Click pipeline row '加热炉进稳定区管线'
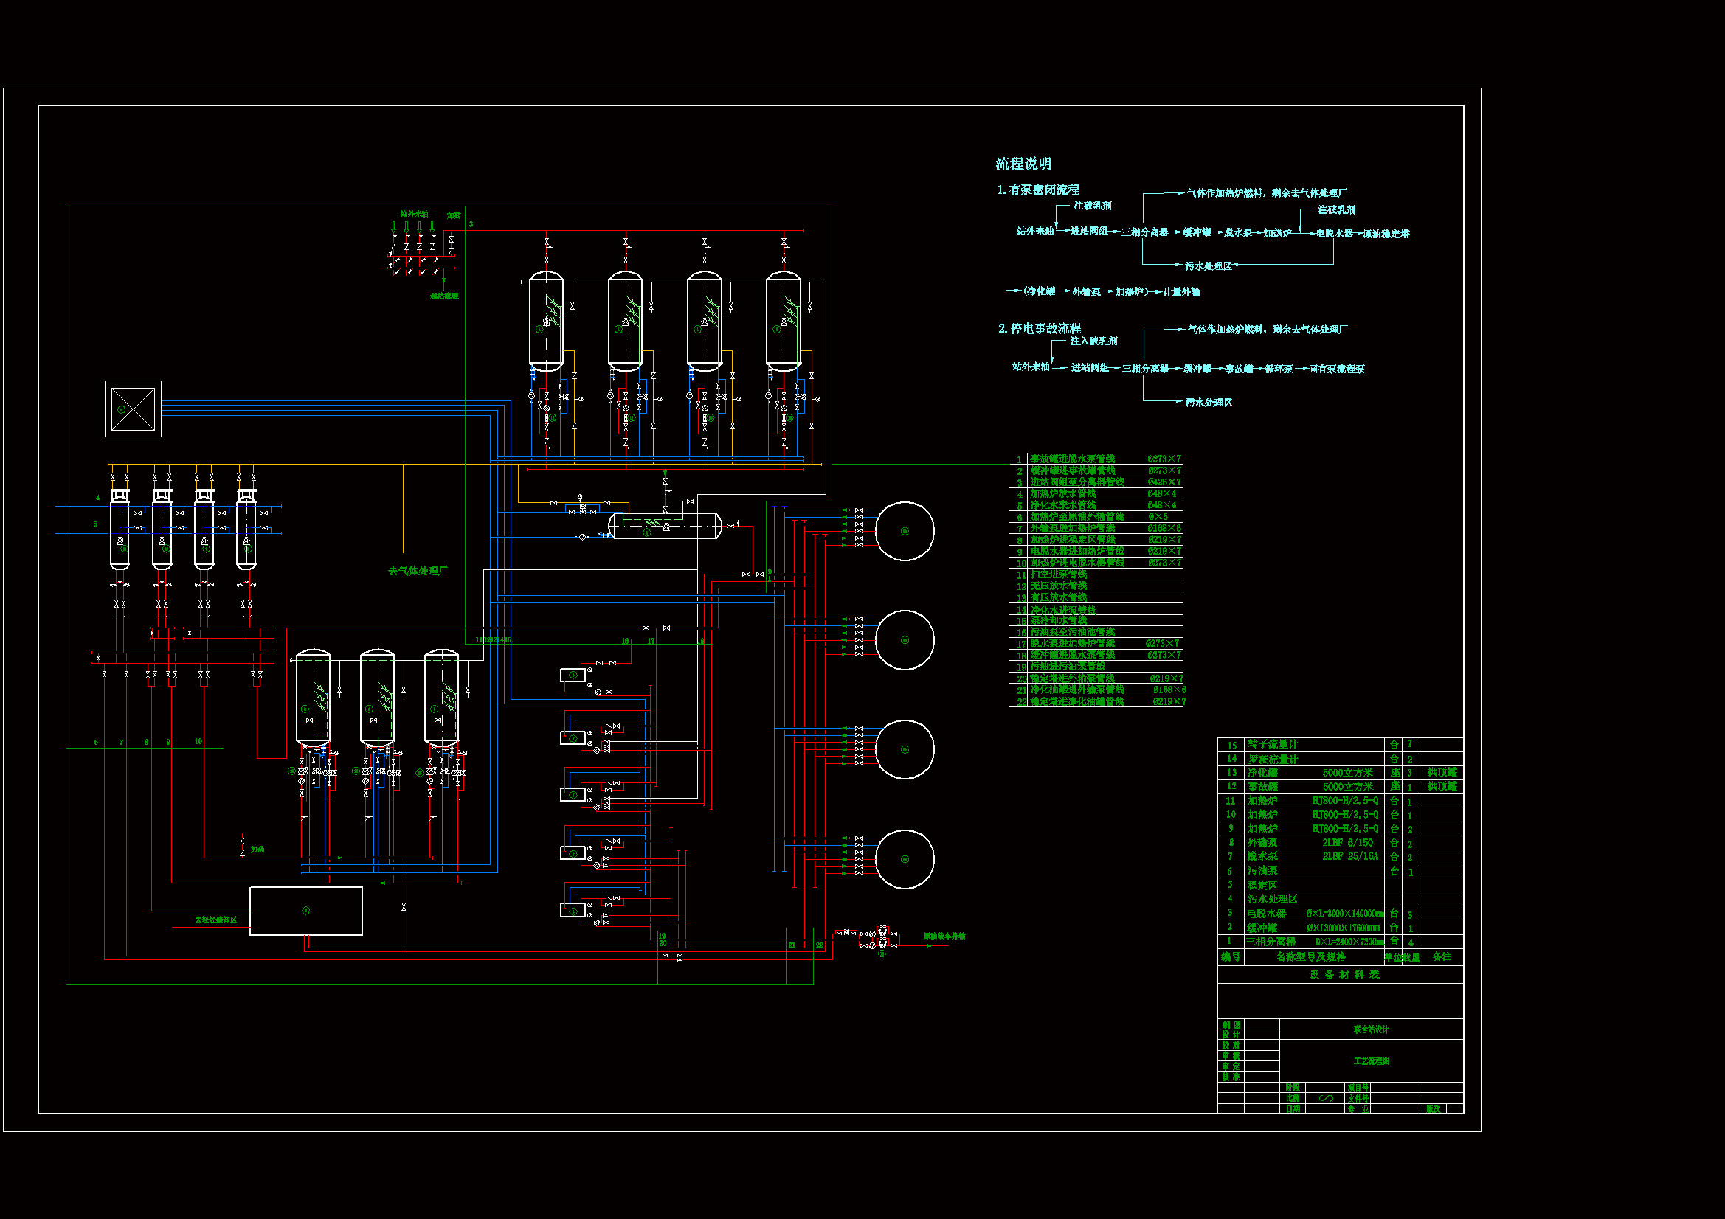The height and width of the screenshot is (1219, 1725). tap(1096, 539)
